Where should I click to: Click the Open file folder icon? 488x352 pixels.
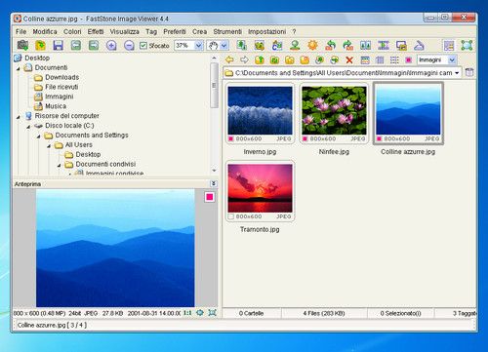pos(40,45)
